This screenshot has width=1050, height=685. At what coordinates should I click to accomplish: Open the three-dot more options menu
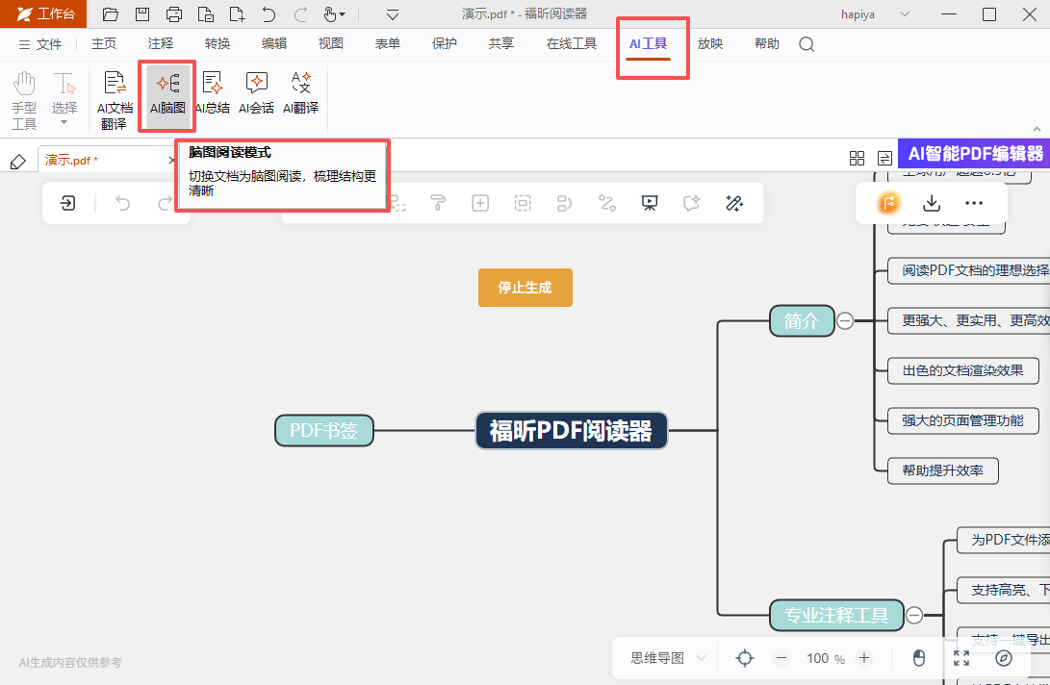click(x=974, y=203)
